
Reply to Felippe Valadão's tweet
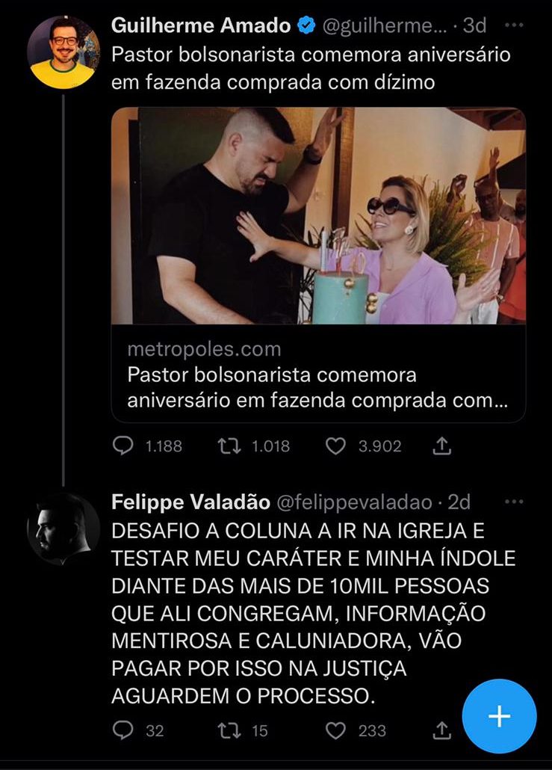pyautogui.click(x=123, y=730)
